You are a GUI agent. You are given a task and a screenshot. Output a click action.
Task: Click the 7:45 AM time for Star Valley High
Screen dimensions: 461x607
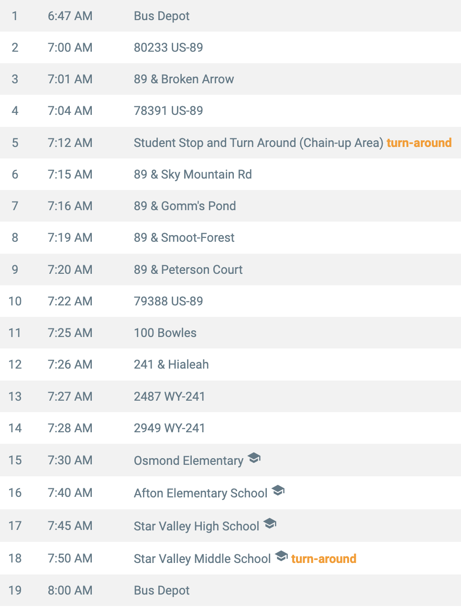[x=70, y=526]
